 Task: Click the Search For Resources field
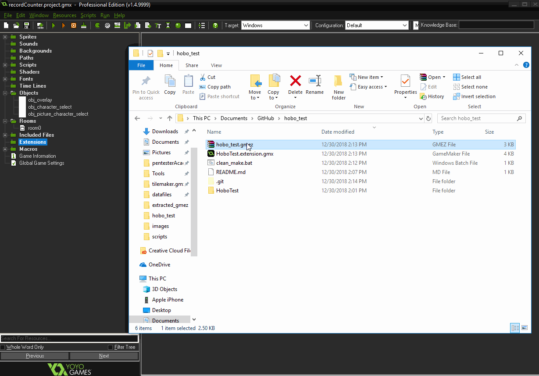[x=69, y=338]
